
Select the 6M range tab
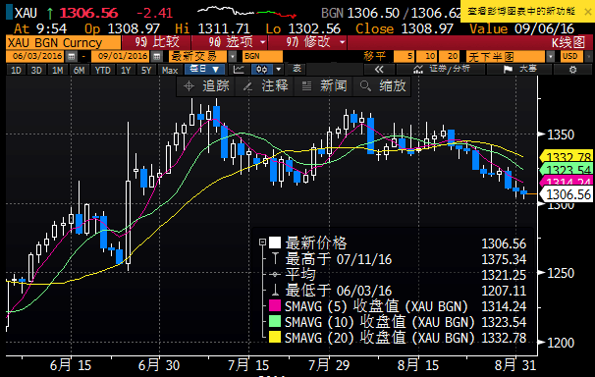tap(79, 70)
